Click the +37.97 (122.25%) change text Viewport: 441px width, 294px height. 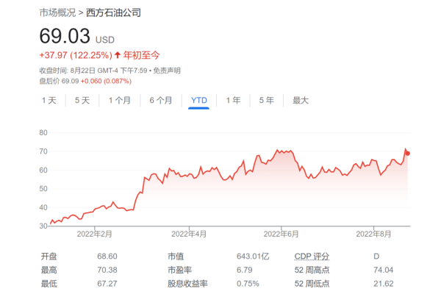pos(76,55)
